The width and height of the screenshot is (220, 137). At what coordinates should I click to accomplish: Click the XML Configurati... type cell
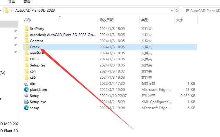click(156, 102)
